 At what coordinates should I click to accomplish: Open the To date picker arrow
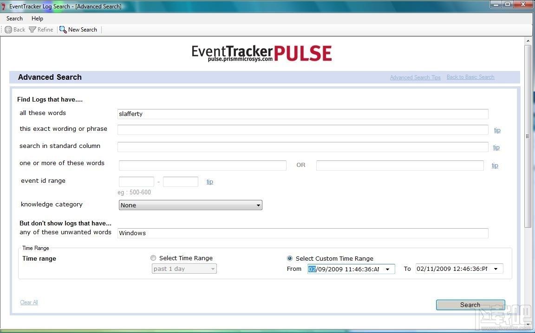coord(496,269)
